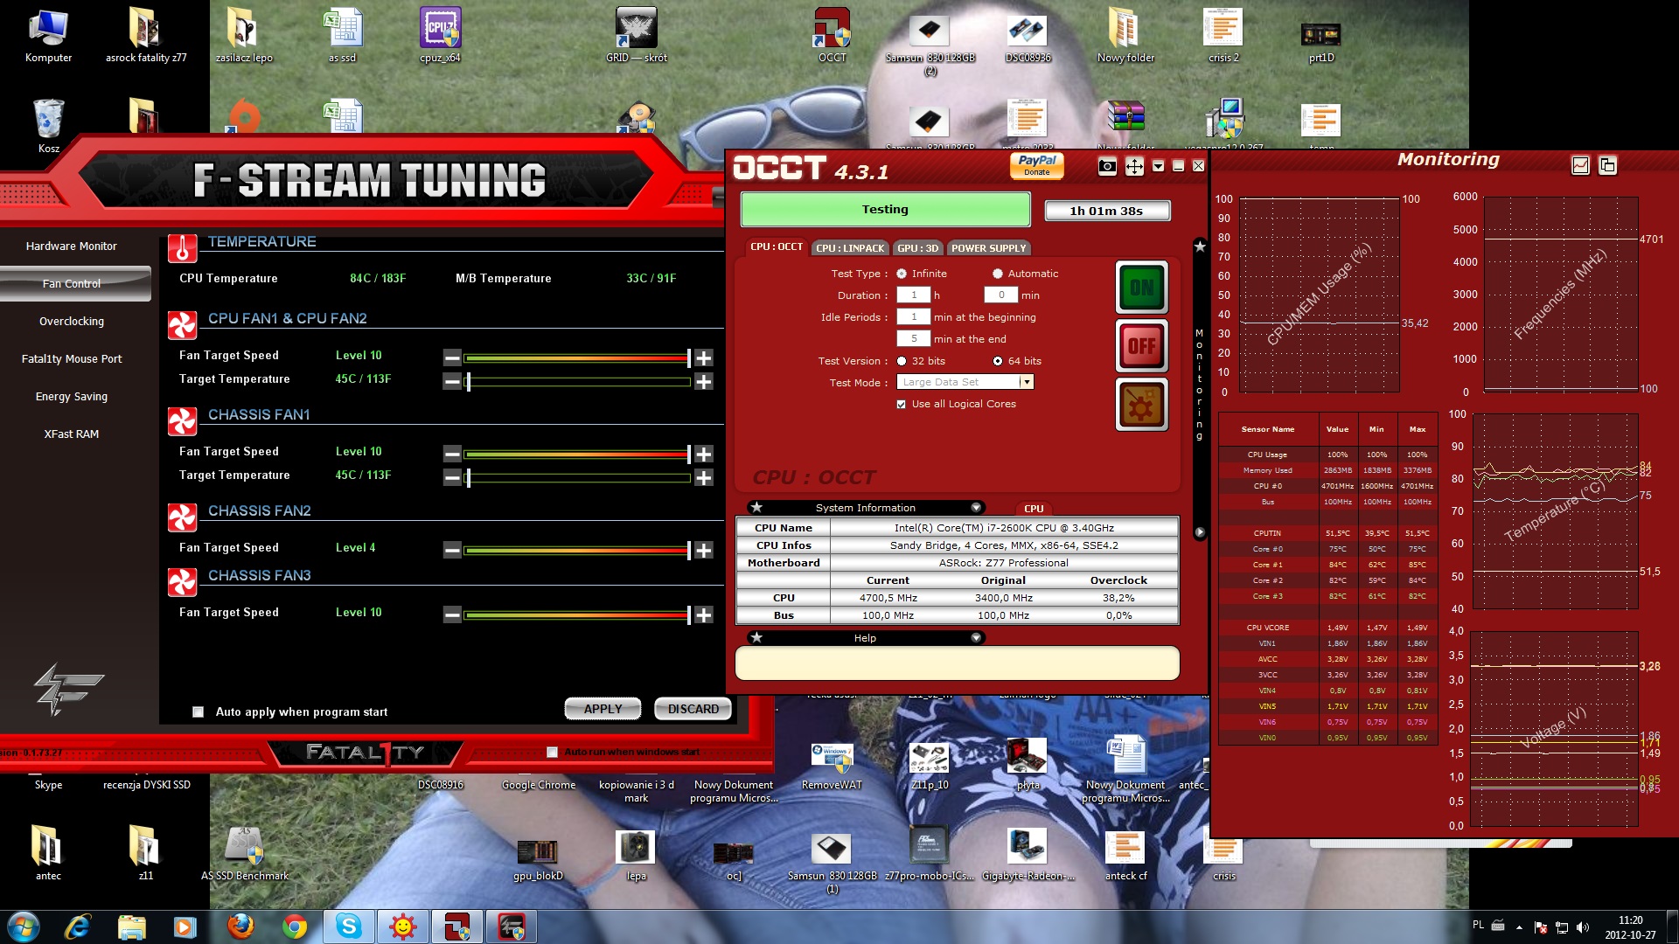Click arrow circle on monitoring side strip

[x=1200, y=531]
